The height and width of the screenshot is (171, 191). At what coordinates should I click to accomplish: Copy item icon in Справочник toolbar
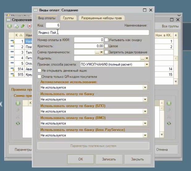click(16, 26)
